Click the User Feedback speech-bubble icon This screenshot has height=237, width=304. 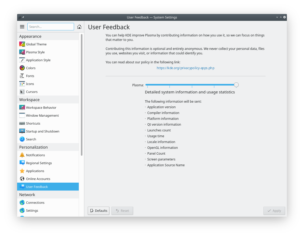point(22,187)
